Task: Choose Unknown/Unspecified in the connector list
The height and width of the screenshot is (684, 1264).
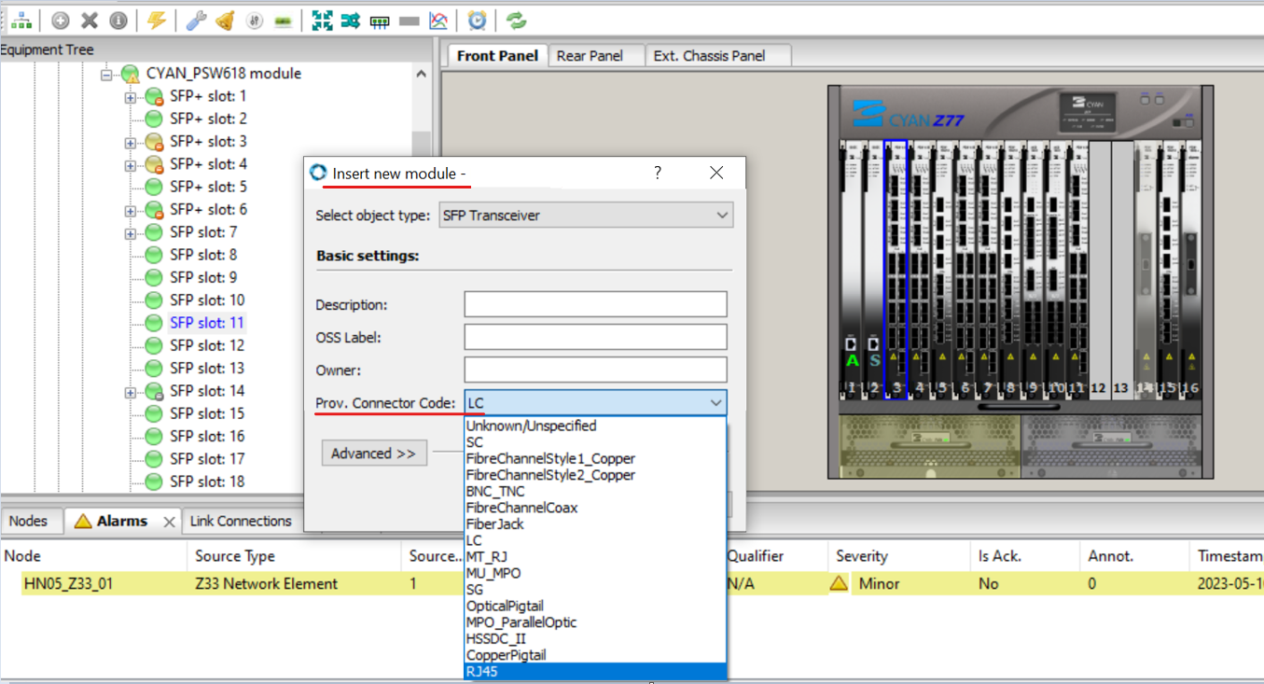Action: (595, 426)
